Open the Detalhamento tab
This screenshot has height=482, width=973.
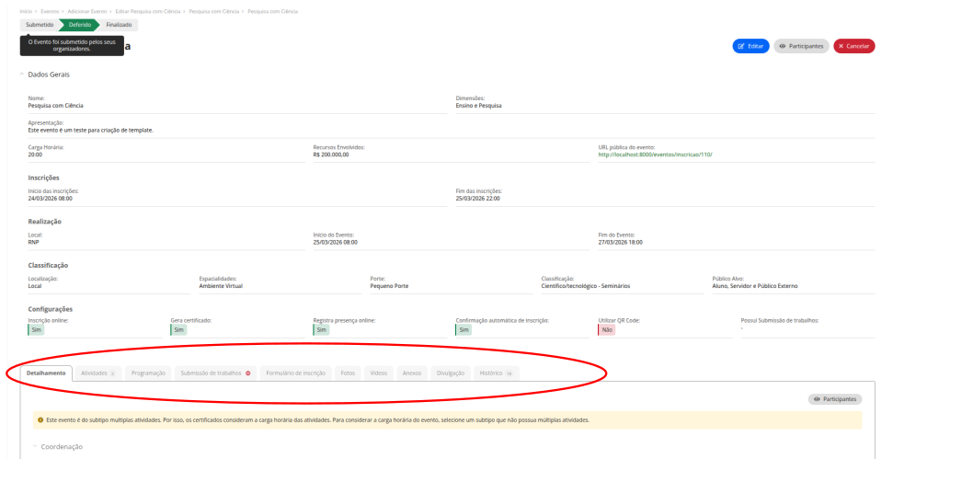tap(46, 373)
